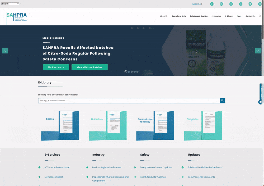Open the WhatsApp contact icon
264x186 pixels.
[x=260, y=4]
